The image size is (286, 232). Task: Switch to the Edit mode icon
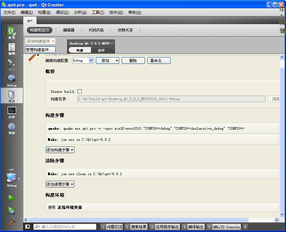(x=12, y=49)
